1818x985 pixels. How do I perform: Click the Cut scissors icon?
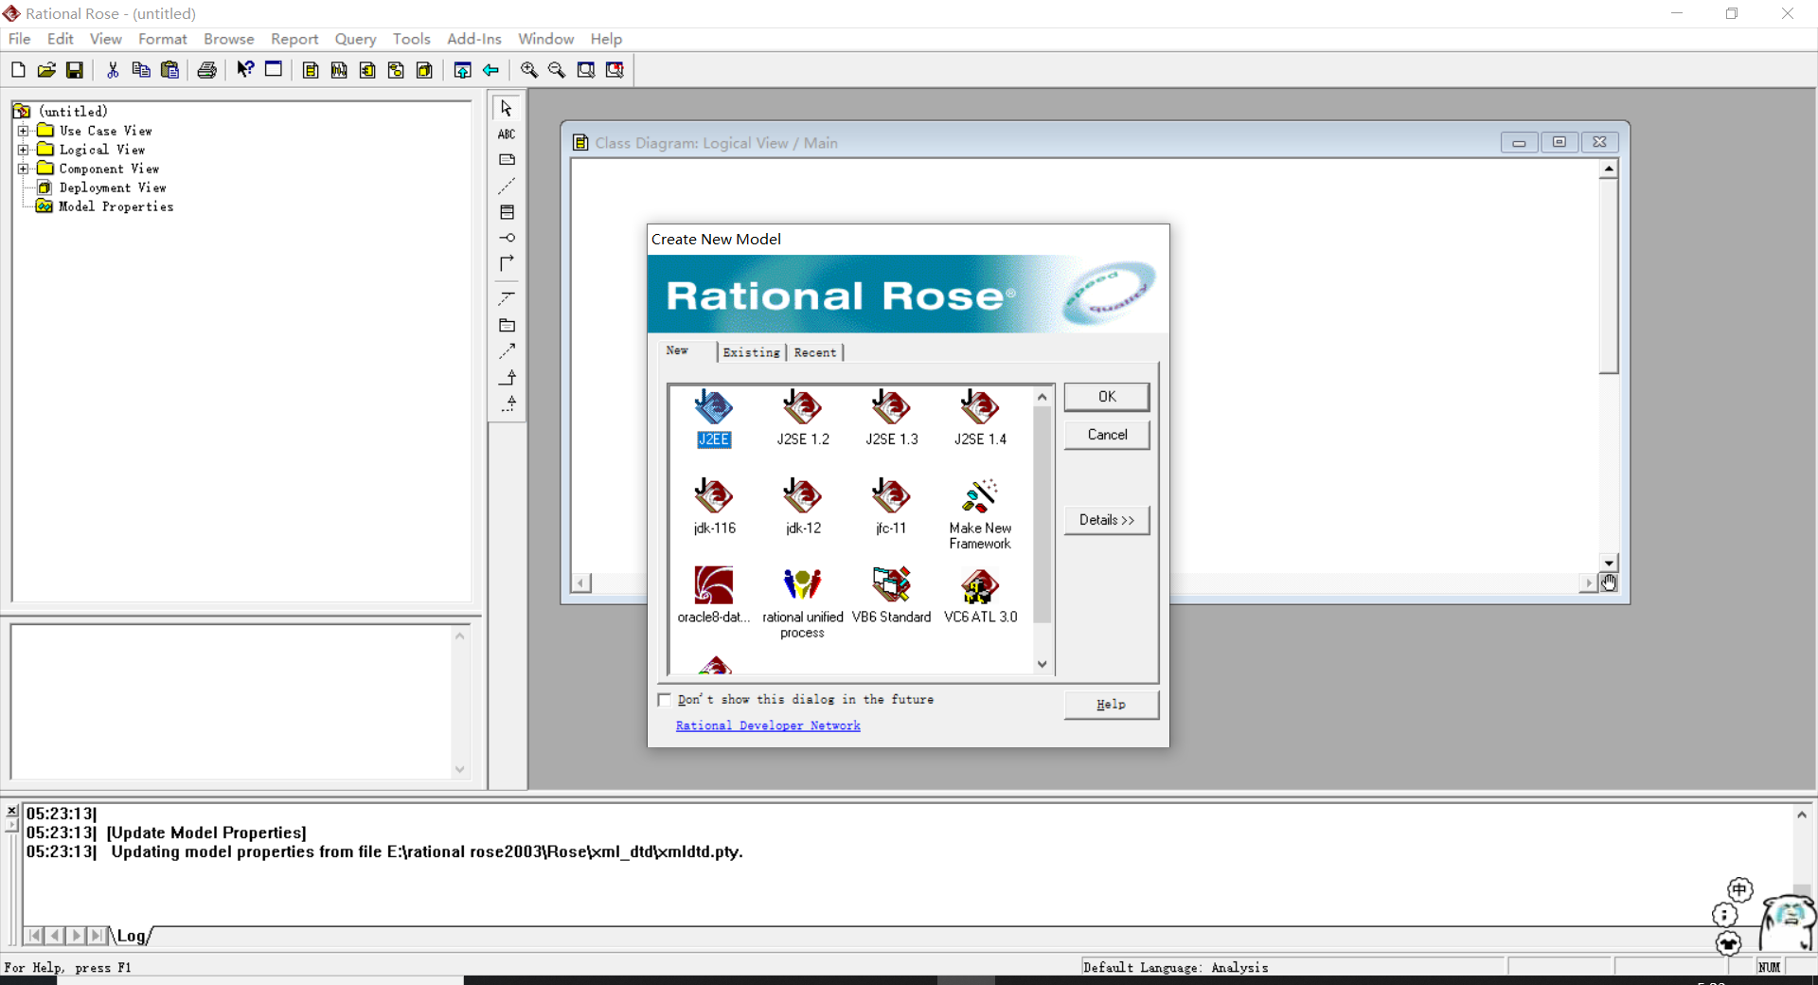pyautogui.click(x=113, y=70)
